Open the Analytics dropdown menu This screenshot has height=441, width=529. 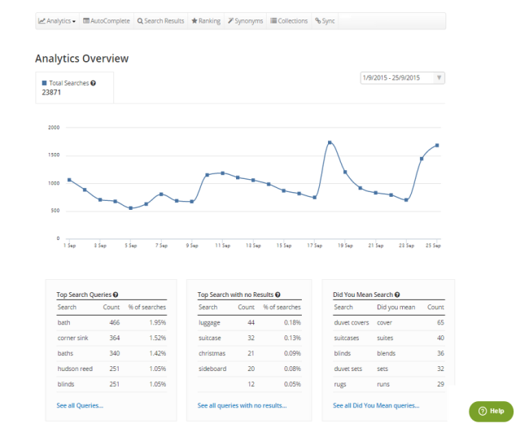click(x=57, y=21)
